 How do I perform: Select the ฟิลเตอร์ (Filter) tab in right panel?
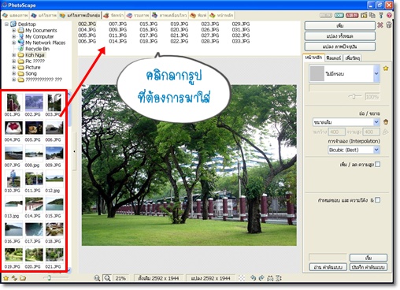333,58
